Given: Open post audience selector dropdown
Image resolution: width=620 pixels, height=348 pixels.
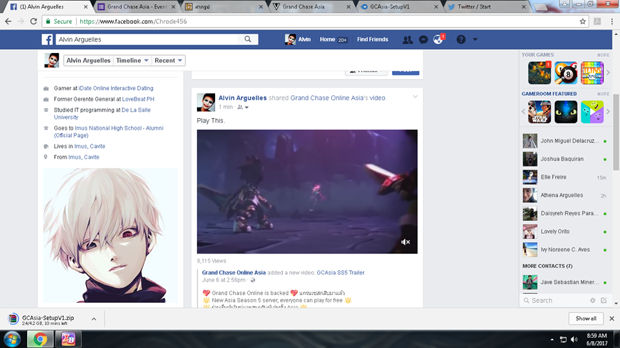Looking at the screenshot, I should point(243,107).
